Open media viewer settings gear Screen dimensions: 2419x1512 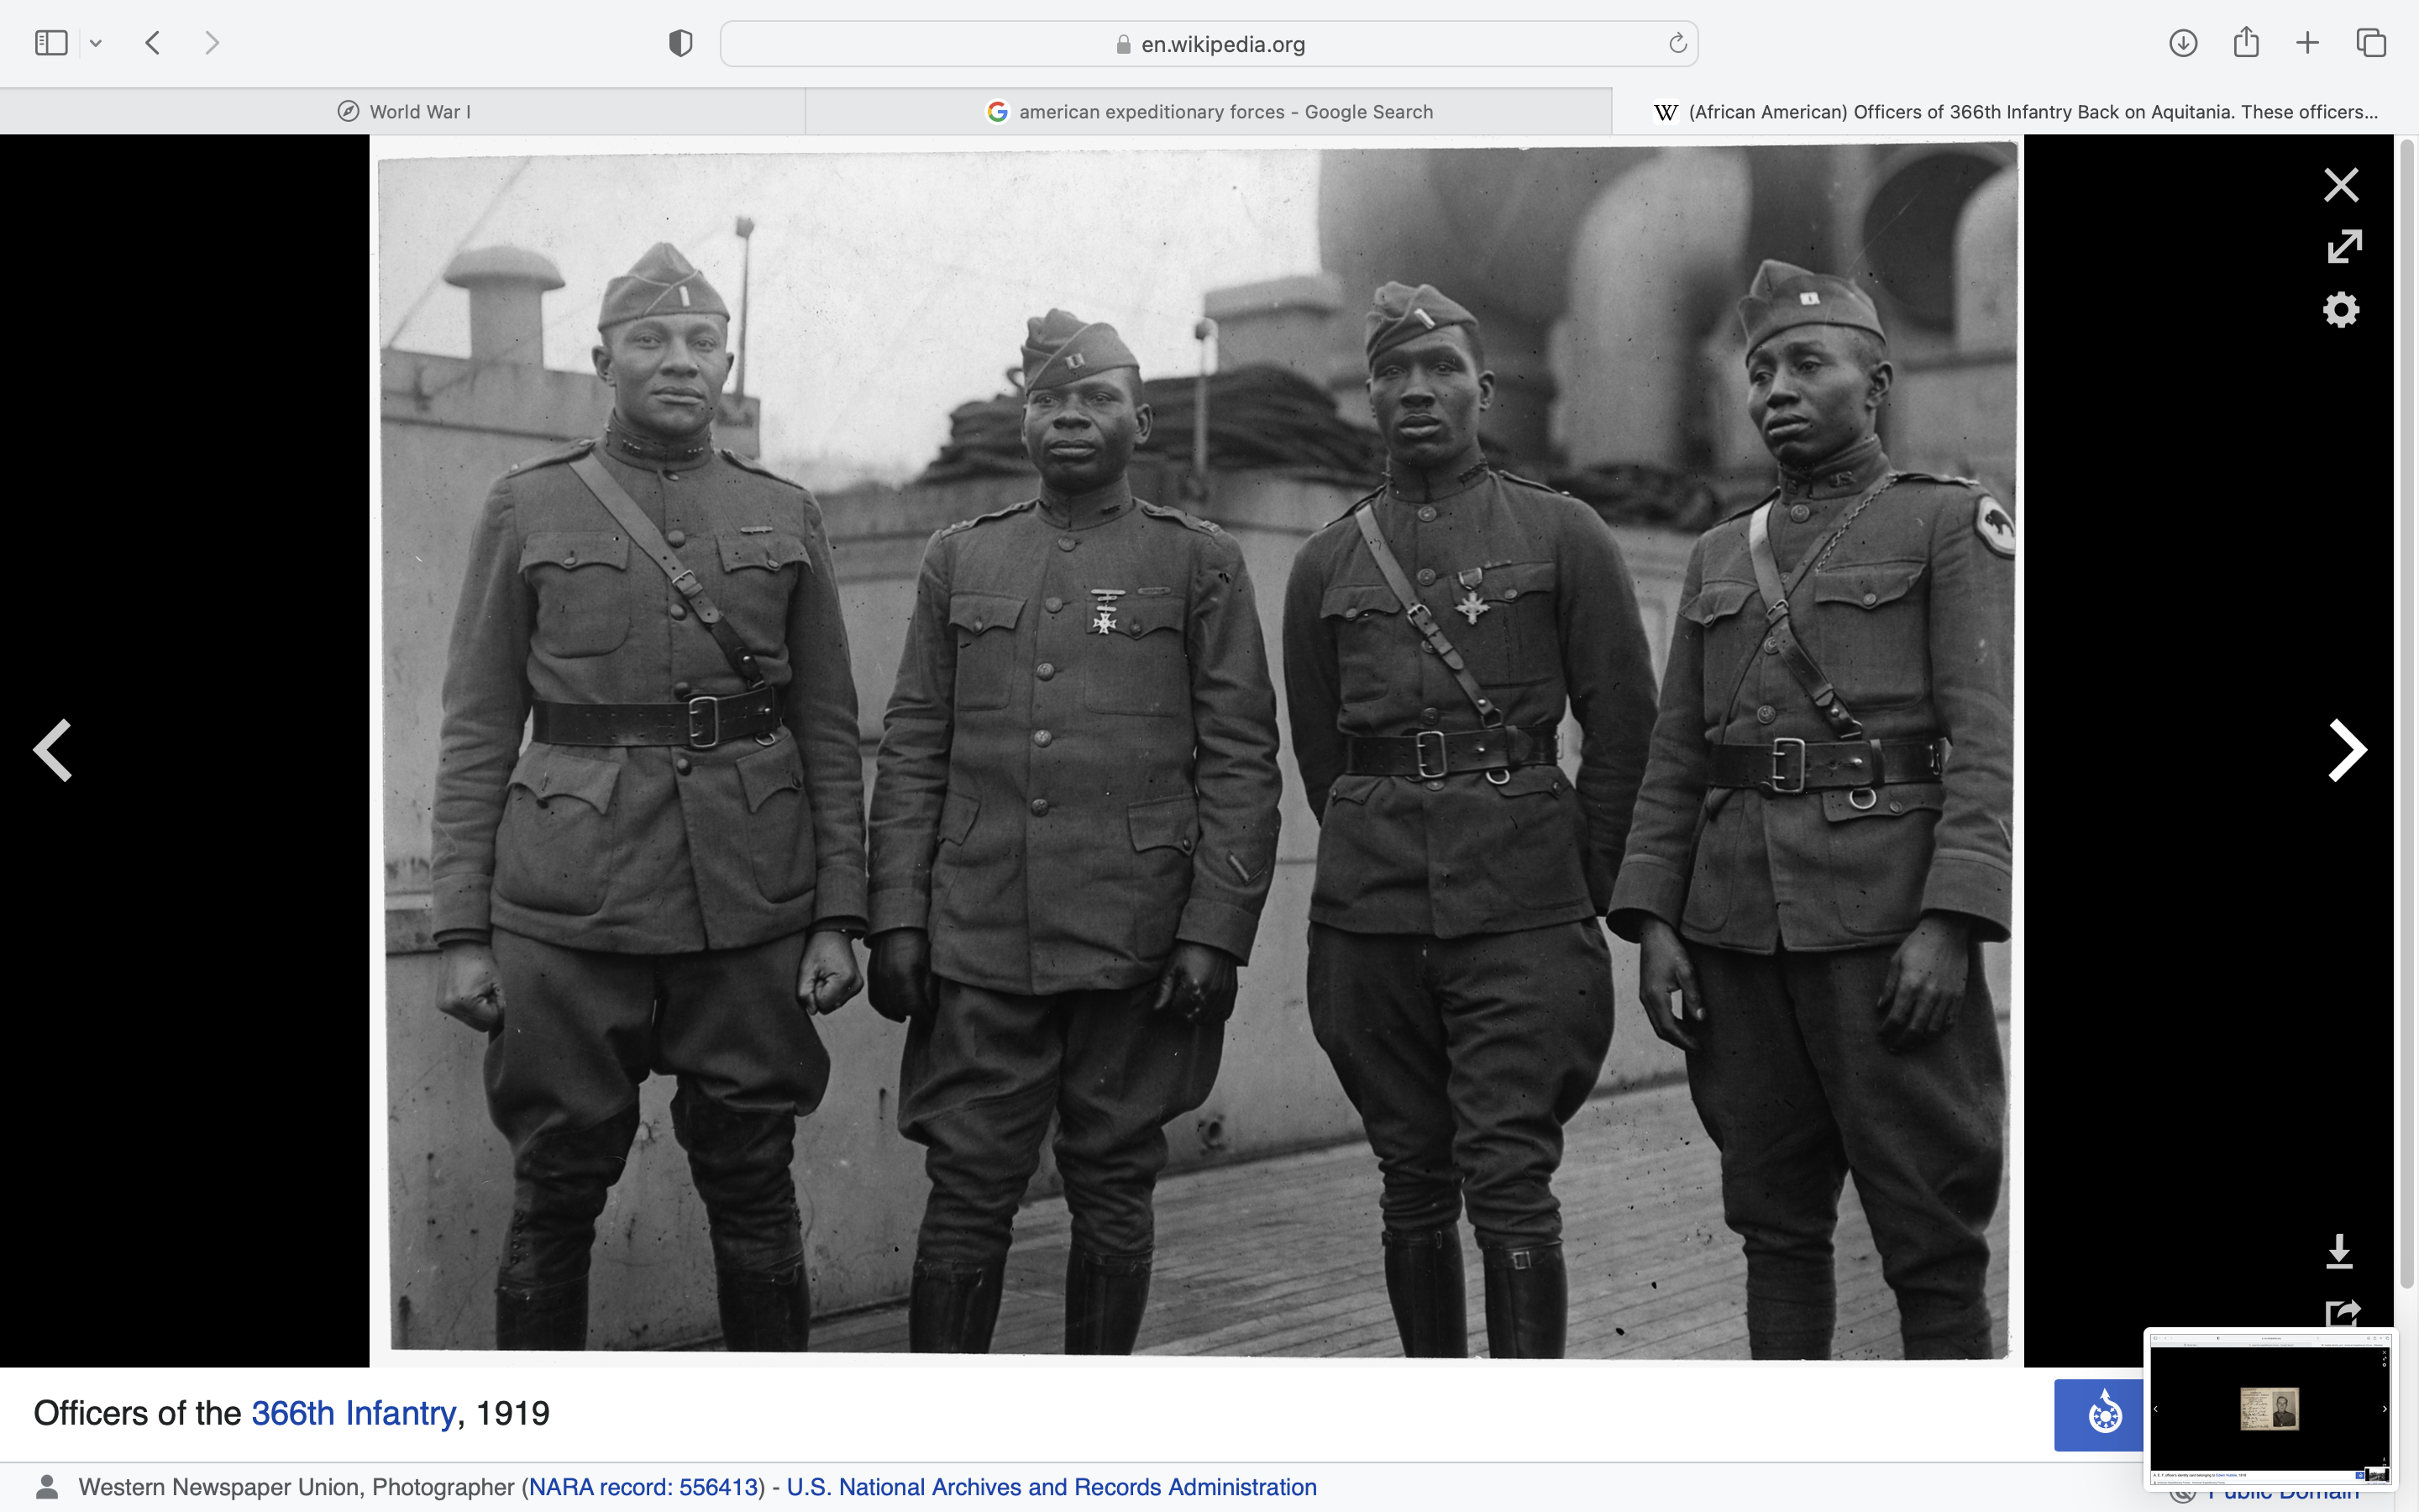[x=2340, y=310]
